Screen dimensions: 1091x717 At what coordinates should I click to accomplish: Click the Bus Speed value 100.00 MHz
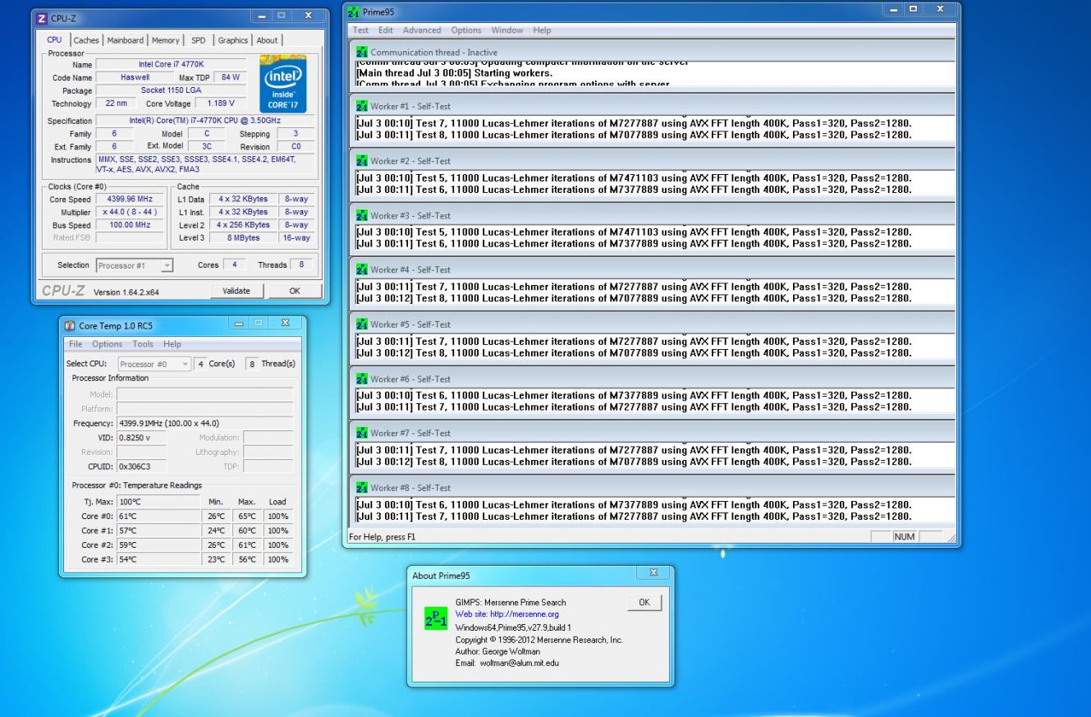tap(131, 225)
